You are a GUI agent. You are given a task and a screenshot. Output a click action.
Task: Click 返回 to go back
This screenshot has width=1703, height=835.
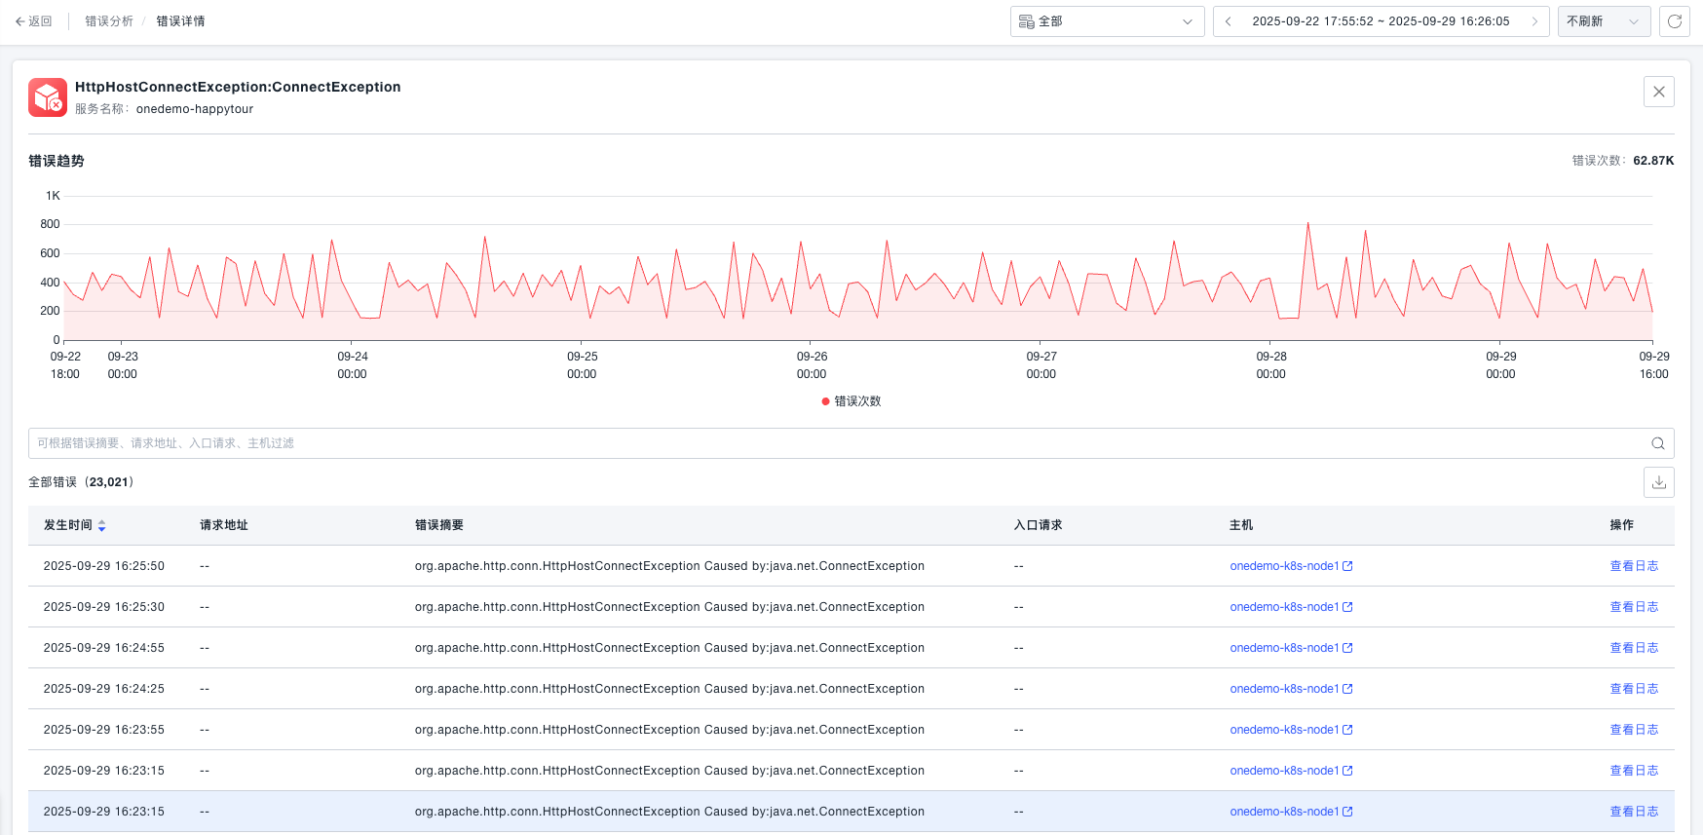tap(34, 21)
